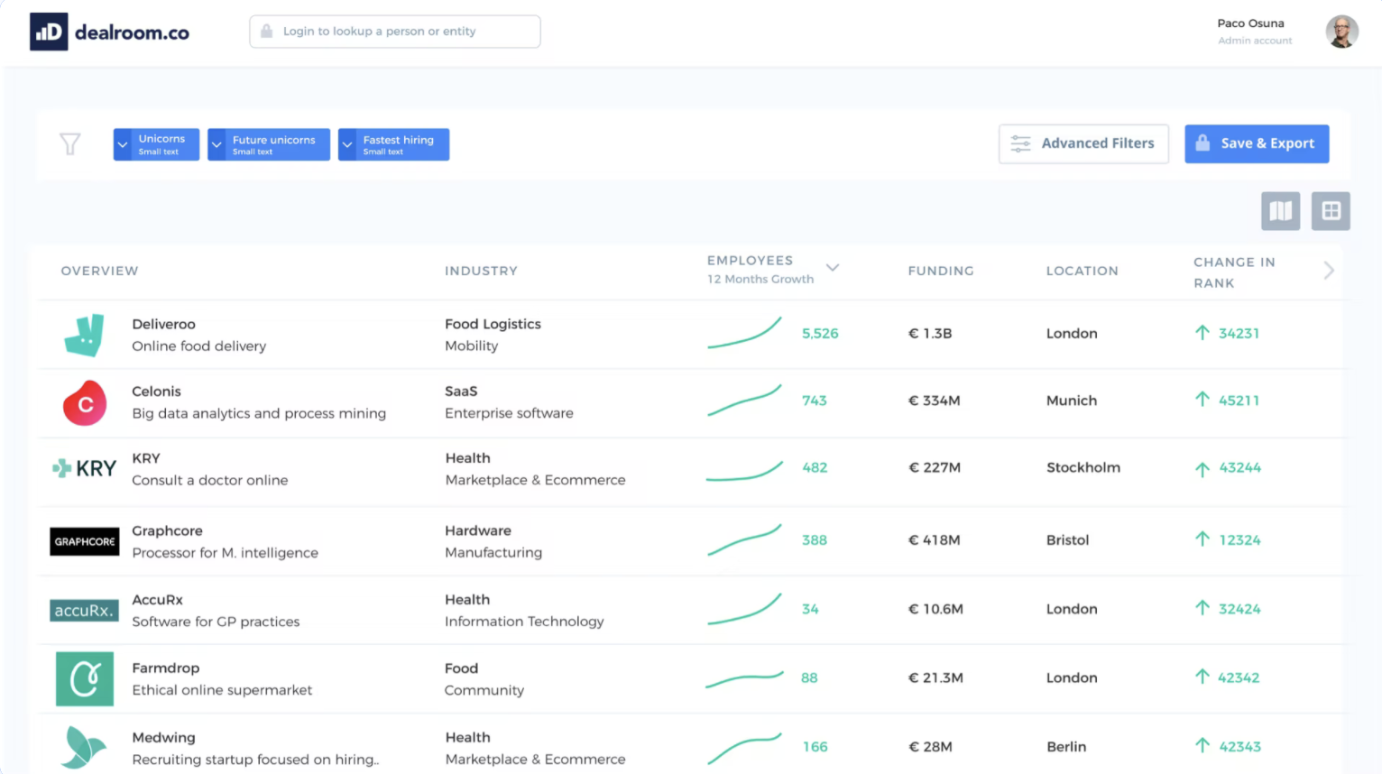Open the KRY company name link
This screenshot has height=774, width=1382.
click(146, 458)
